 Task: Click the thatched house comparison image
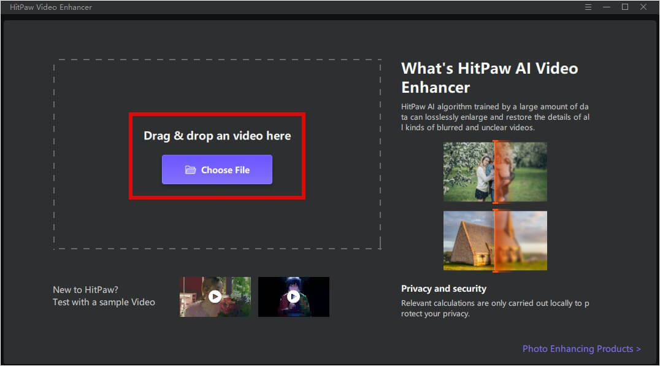click(x=495, y=241)
